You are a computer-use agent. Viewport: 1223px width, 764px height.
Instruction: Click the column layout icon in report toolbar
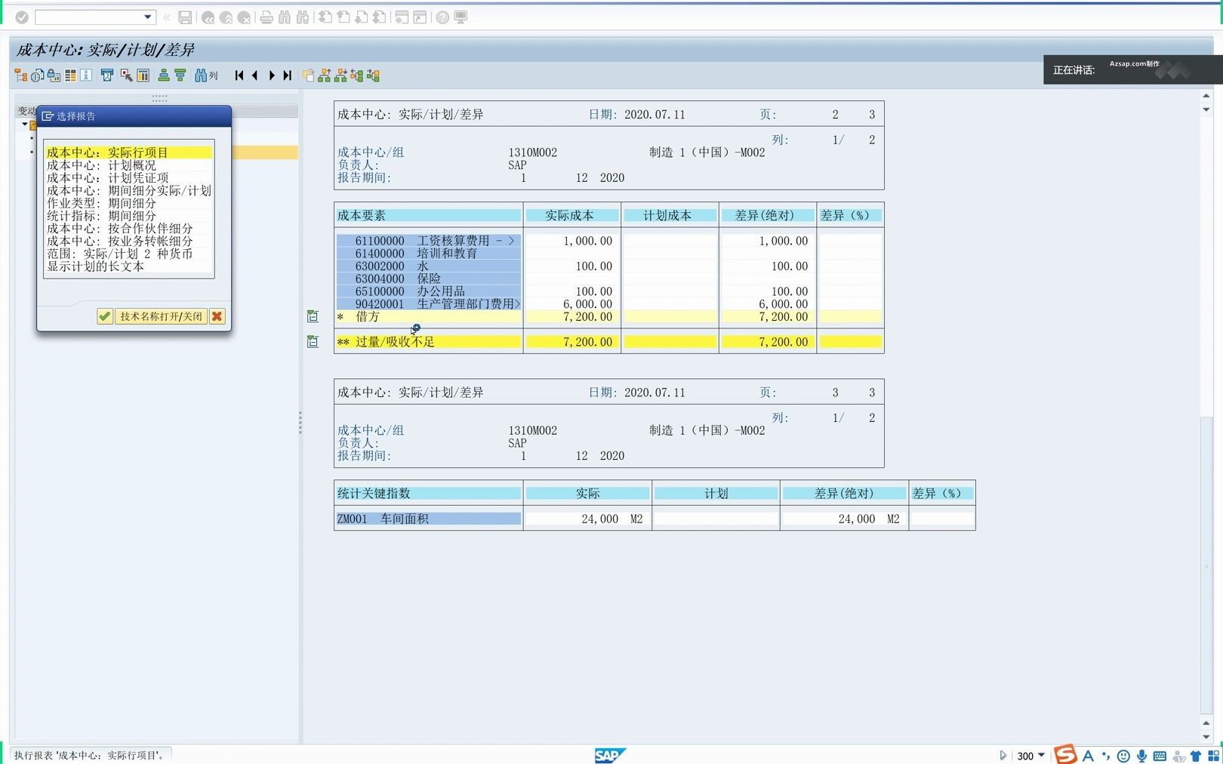click(143, 75)
